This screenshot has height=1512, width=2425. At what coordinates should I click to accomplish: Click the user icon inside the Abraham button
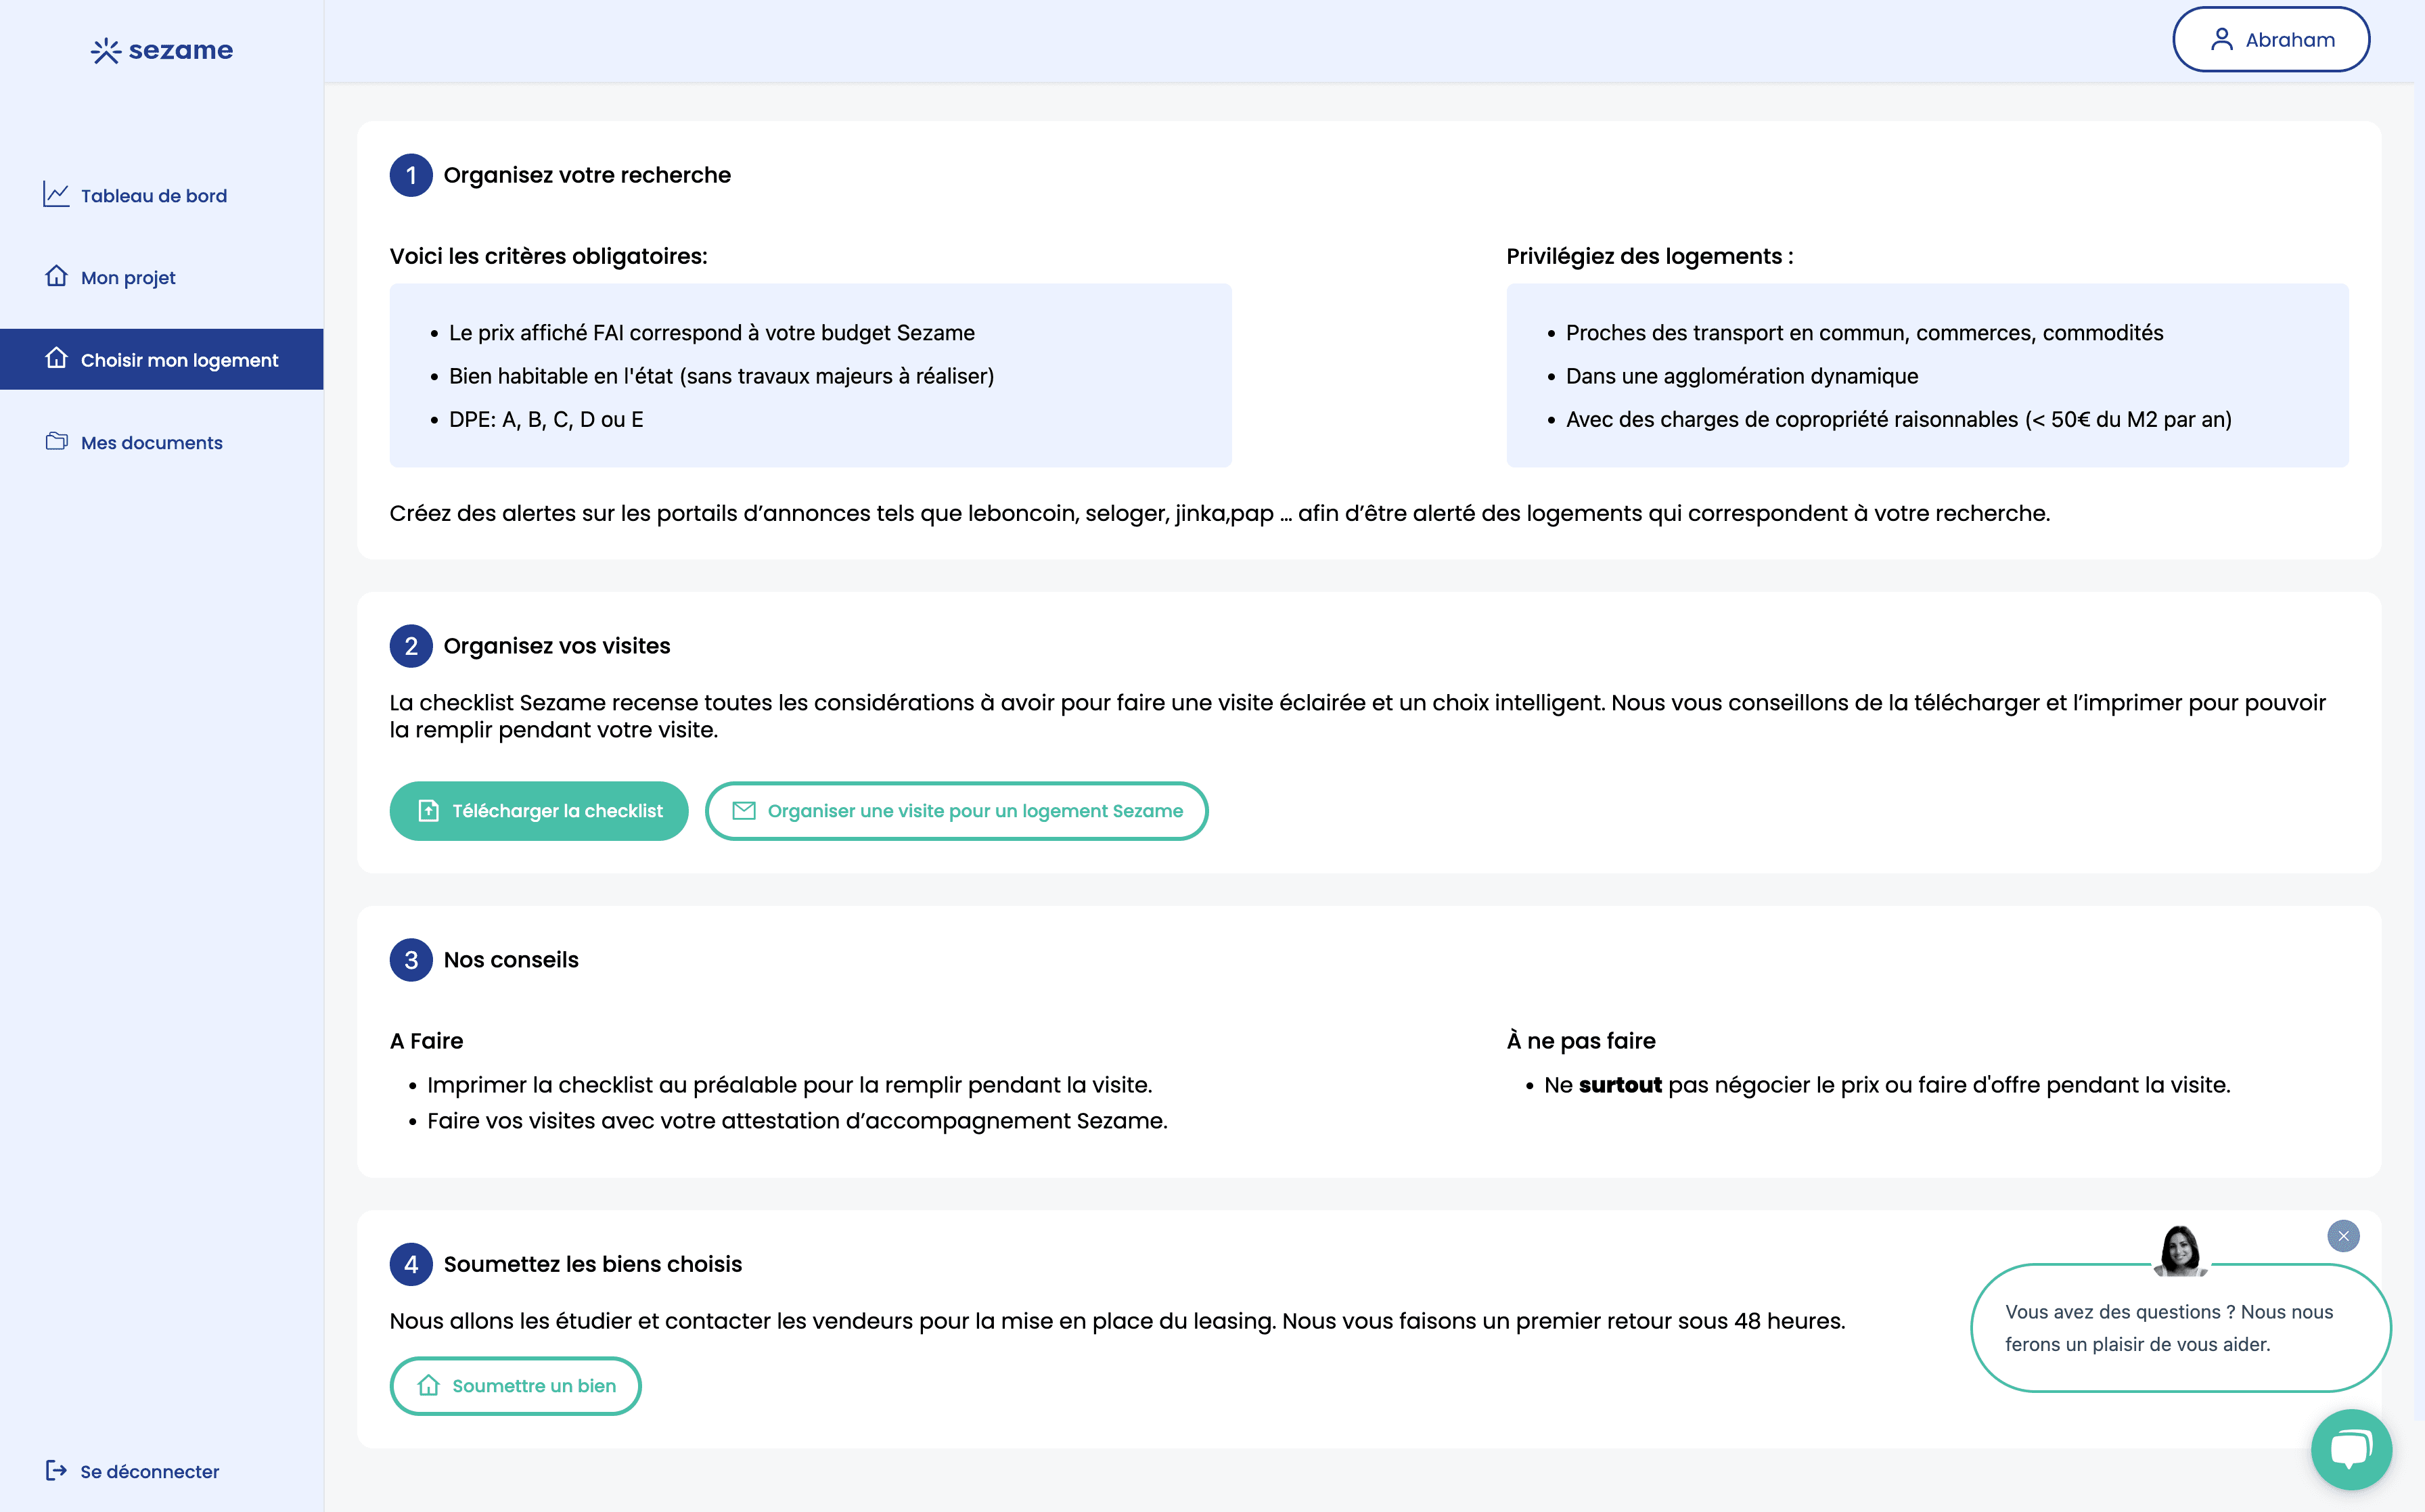click(x=2222, y=39)
